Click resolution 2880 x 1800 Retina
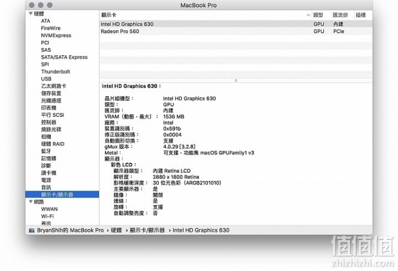 (x=176, y=177)
